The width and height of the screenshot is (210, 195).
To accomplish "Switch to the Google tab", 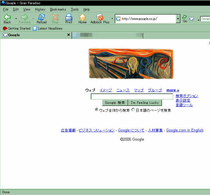I will 36,35.
